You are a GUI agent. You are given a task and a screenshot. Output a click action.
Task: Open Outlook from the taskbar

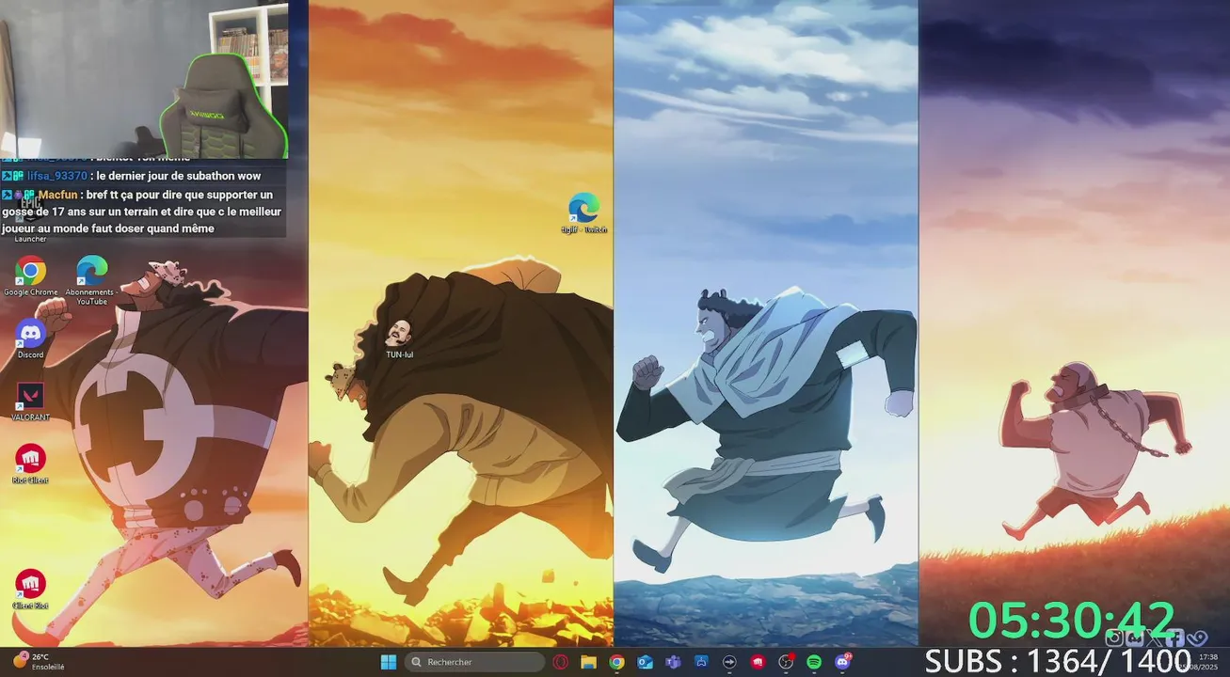(x=645, y=662)
